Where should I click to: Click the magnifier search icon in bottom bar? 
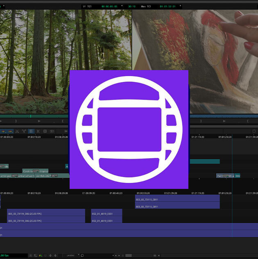pos(82,256)
